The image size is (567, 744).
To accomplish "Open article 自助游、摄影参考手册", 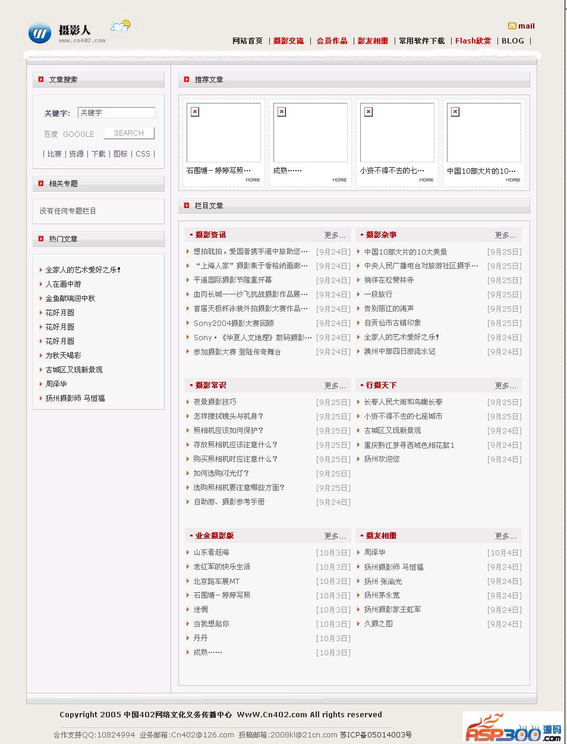I will [x=229, y=502].
